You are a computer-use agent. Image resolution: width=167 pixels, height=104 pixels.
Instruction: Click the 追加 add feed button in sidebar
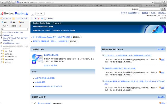click(x=21, y=22)
